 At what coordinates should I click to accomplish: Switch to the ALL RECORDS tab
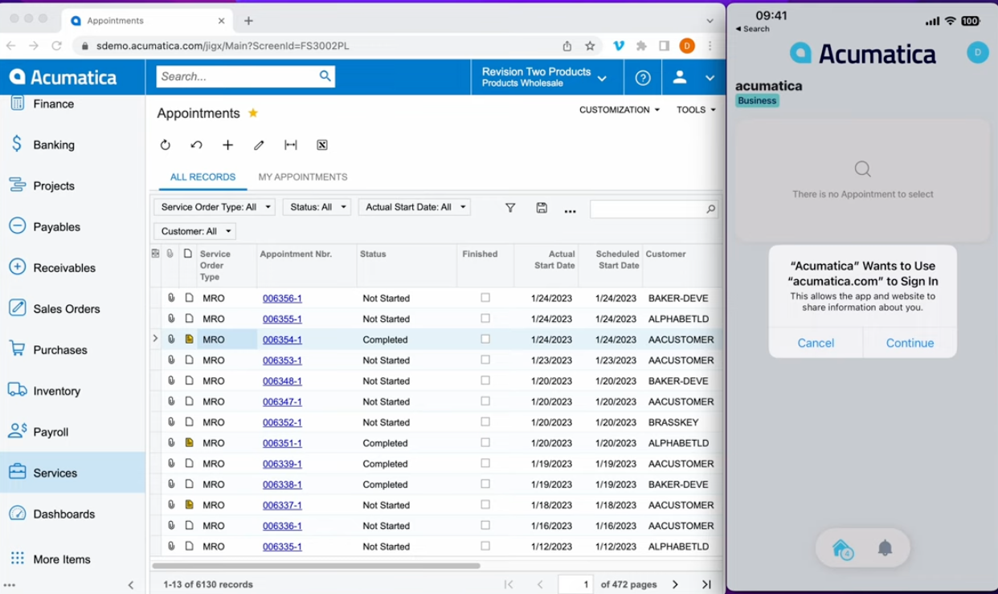pos(202,177)
